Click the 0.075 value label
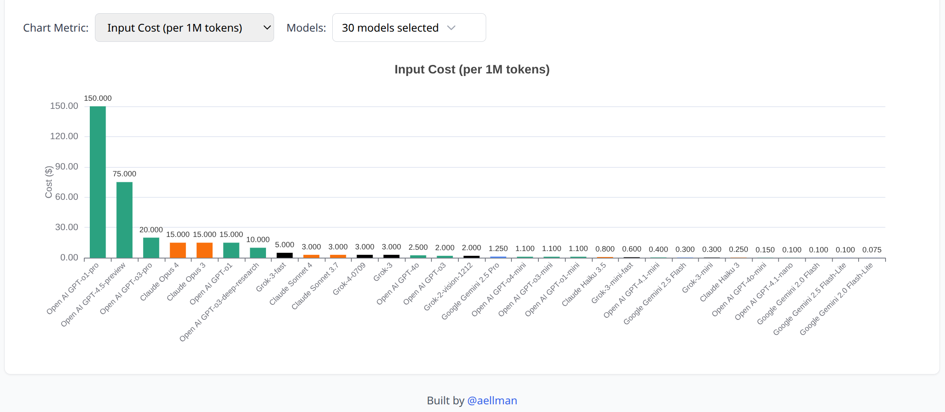 872,250
